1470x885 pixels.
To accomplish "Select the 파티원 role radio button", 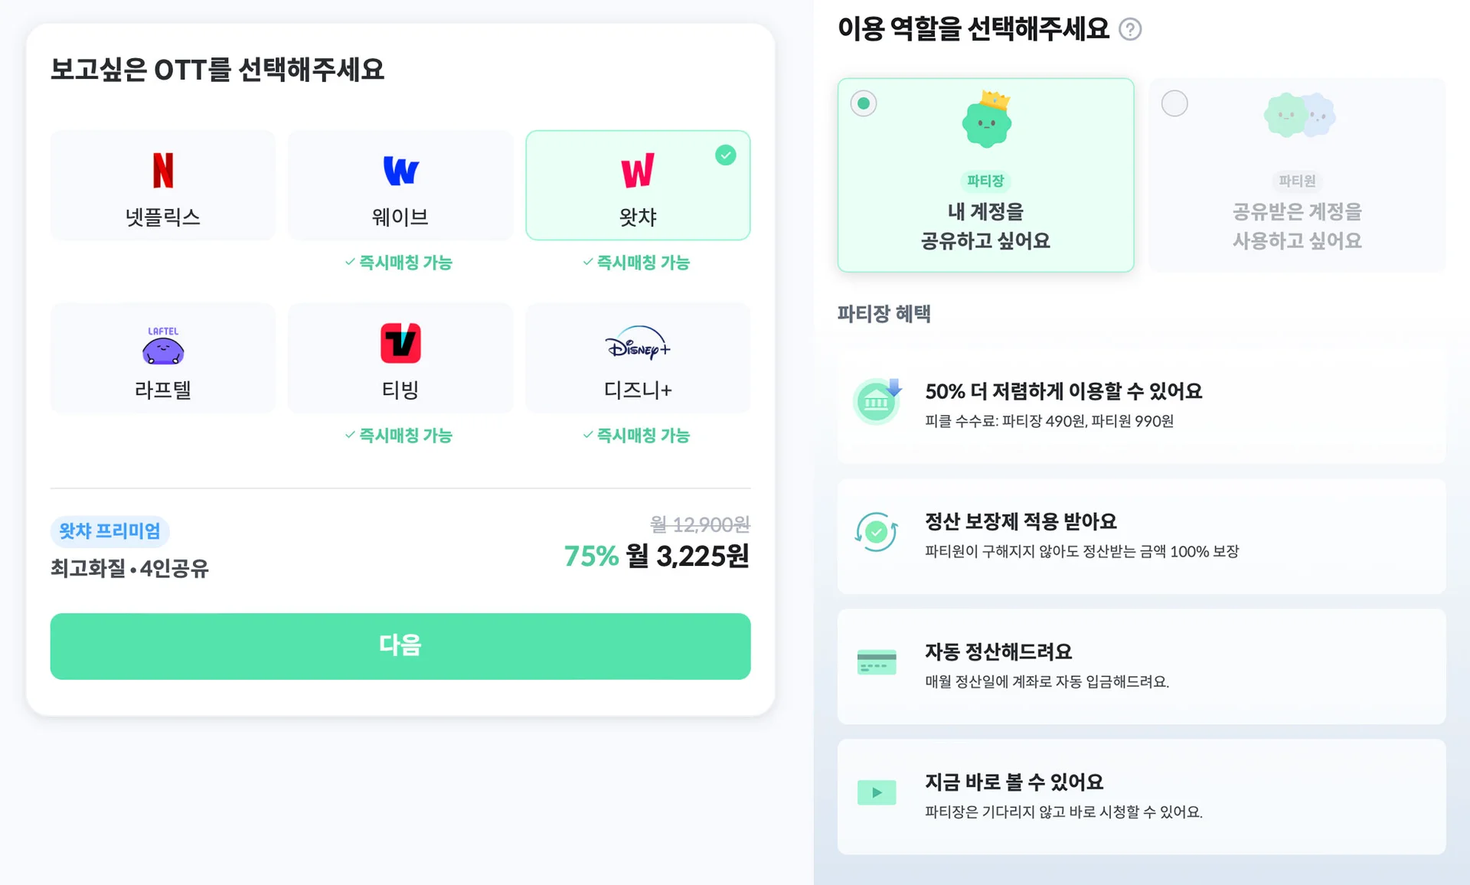I will click(1174, 103).
